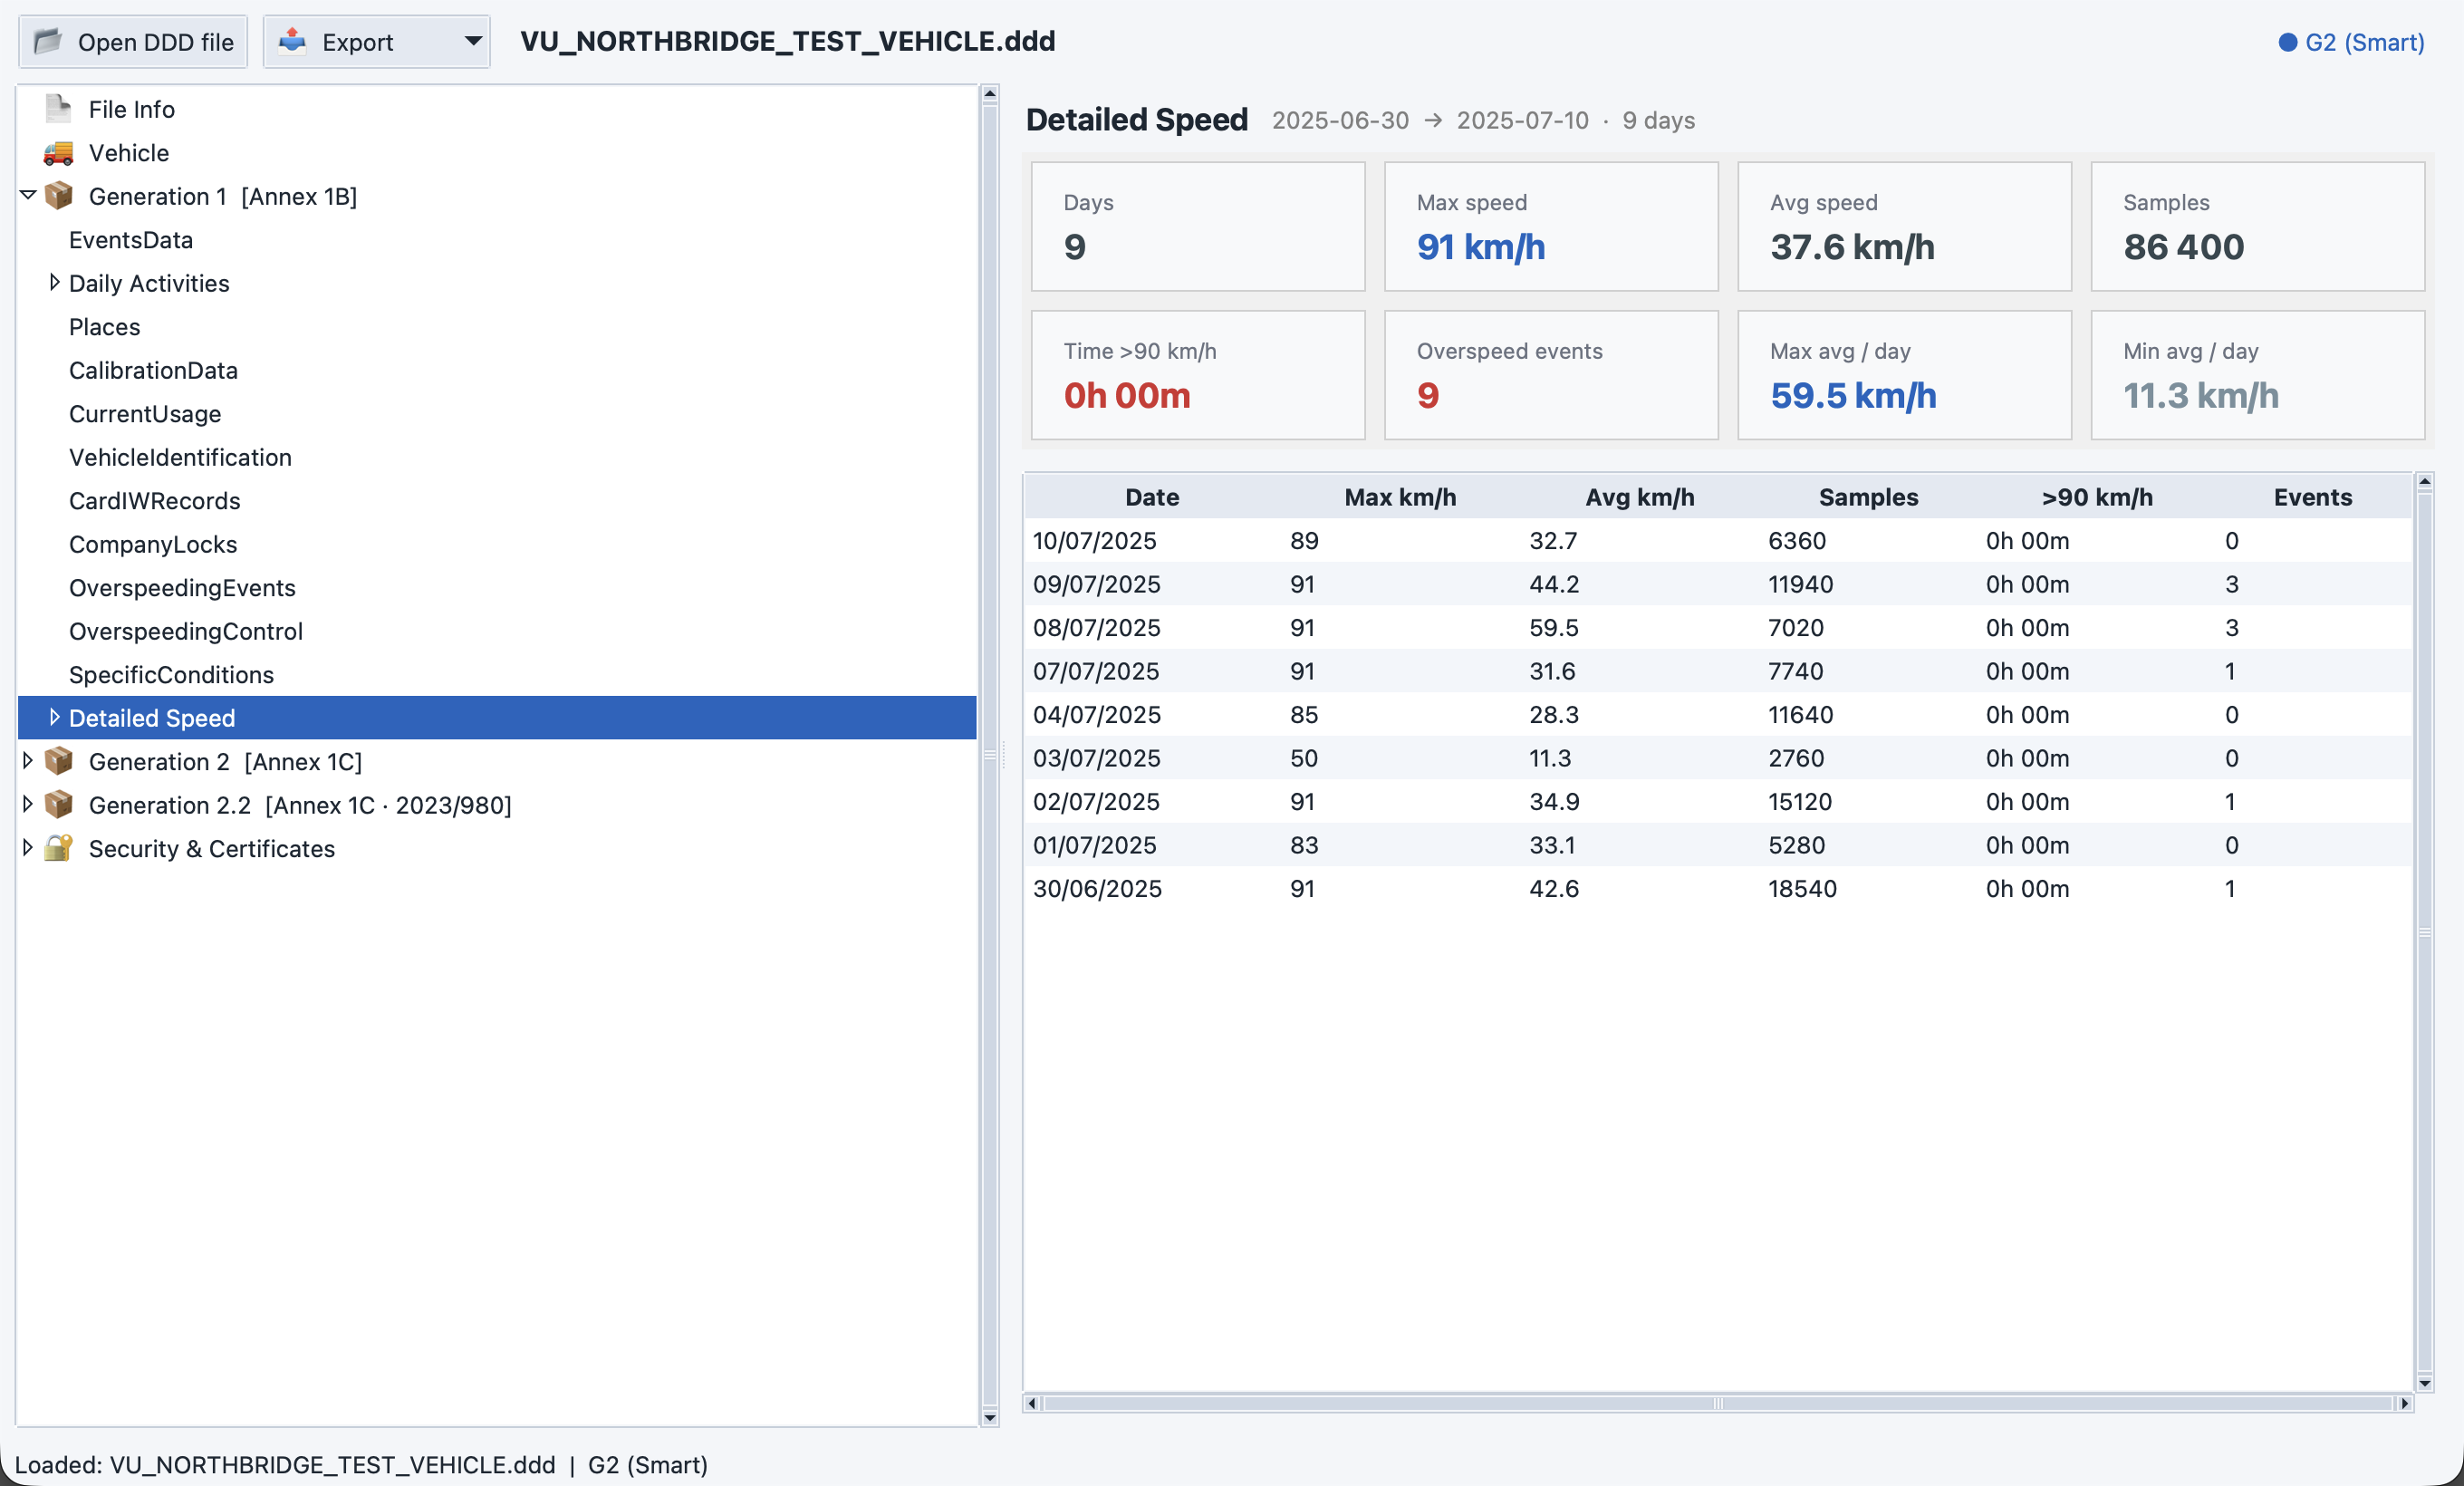2464x1486 pixels.
Task: Click the tree panel scroll up arrow
Action: click(989, 94)
